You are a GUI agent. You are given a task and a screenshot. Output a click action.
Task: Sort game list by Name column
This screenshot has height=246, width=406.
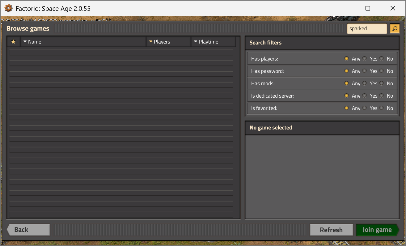pyautogui.click(x=83, y=42)
